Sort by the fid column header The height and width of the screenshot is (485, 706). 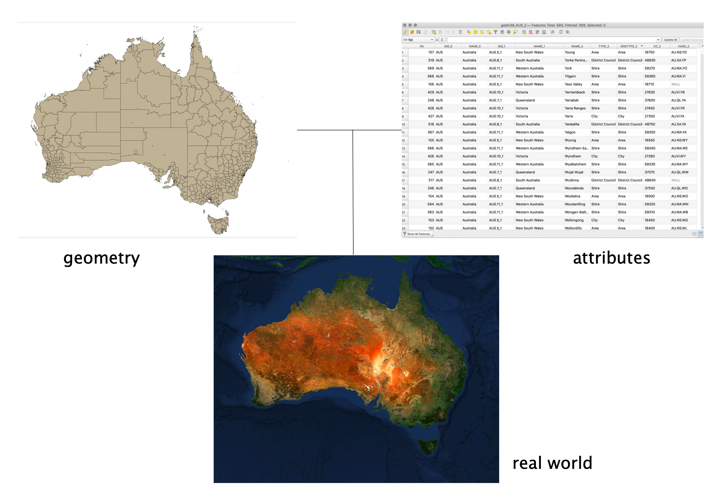coord(422,46)
